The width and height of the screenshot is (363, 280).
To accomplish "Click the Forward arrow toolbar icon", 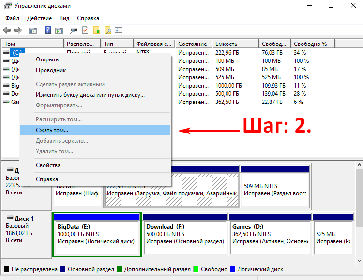I will [x=18, y=30].
